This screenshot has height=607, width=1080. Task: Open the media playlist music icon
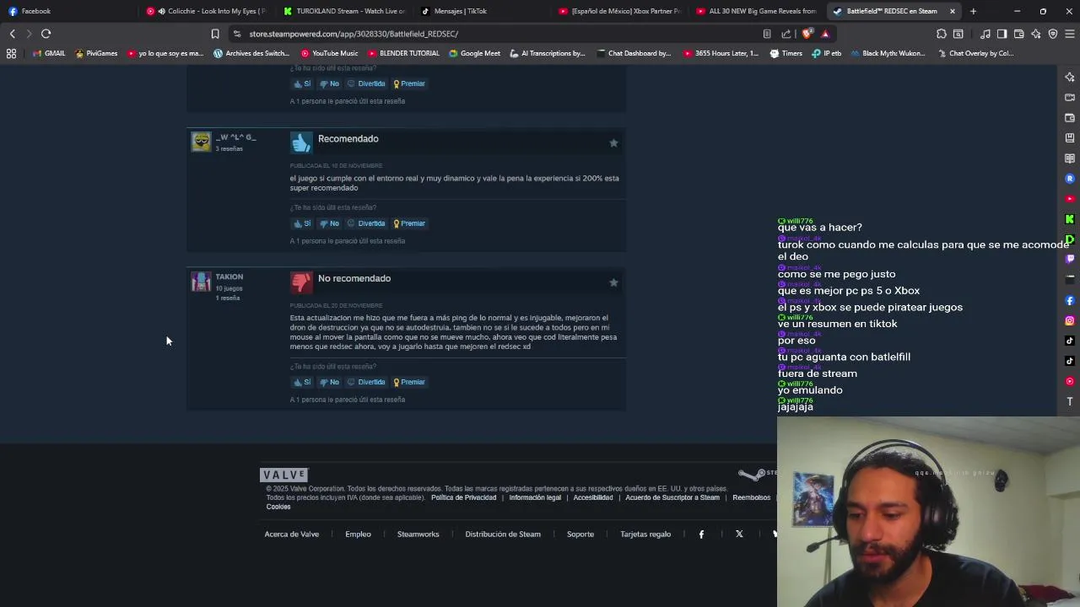985,34
